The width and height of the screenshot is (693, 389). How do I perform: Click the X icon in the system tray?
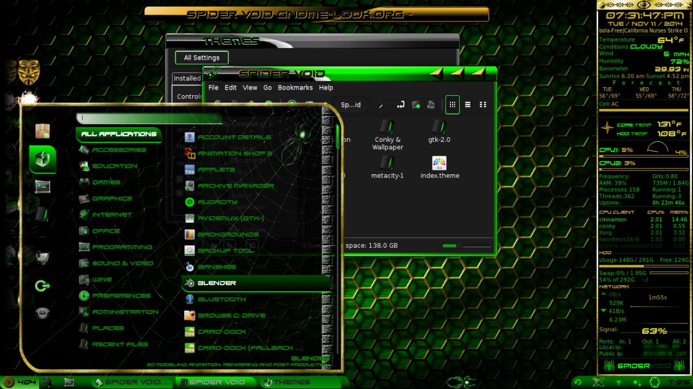tap(598, 383)
